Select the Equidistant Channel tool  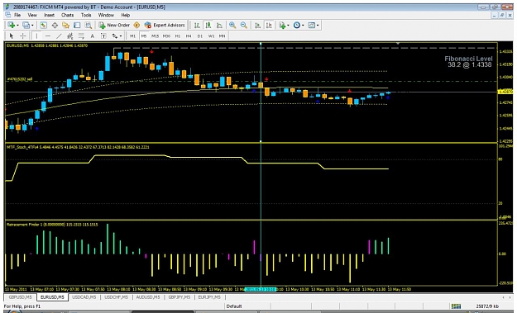(x=70, y=36)
